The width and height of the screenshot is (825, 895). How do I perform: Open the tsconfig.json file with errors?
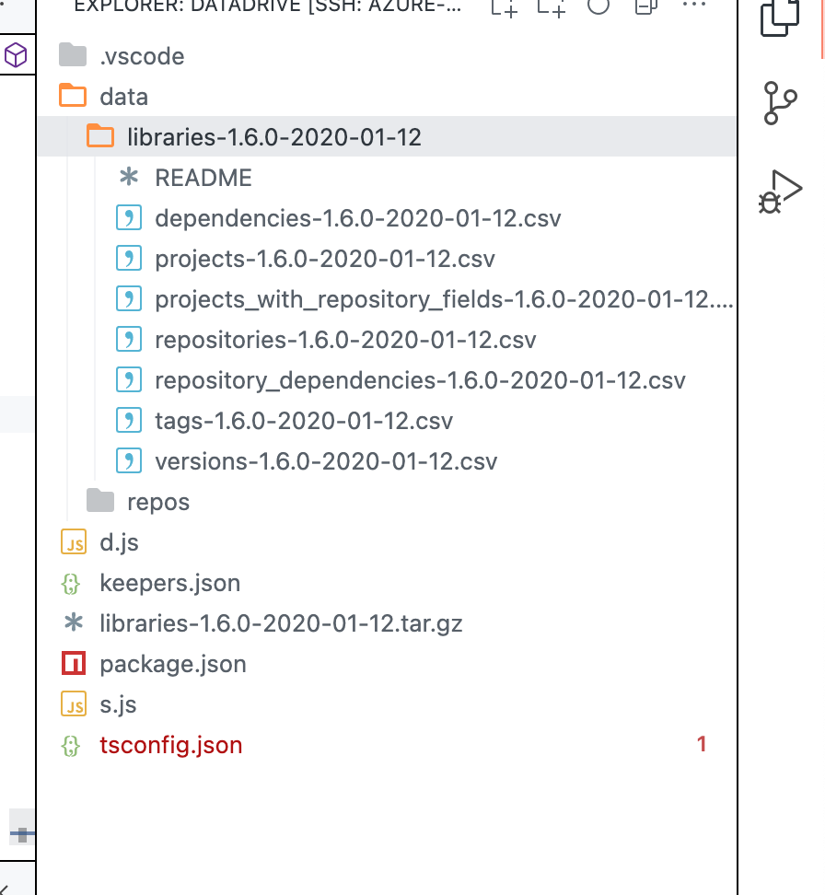(170, 744)
